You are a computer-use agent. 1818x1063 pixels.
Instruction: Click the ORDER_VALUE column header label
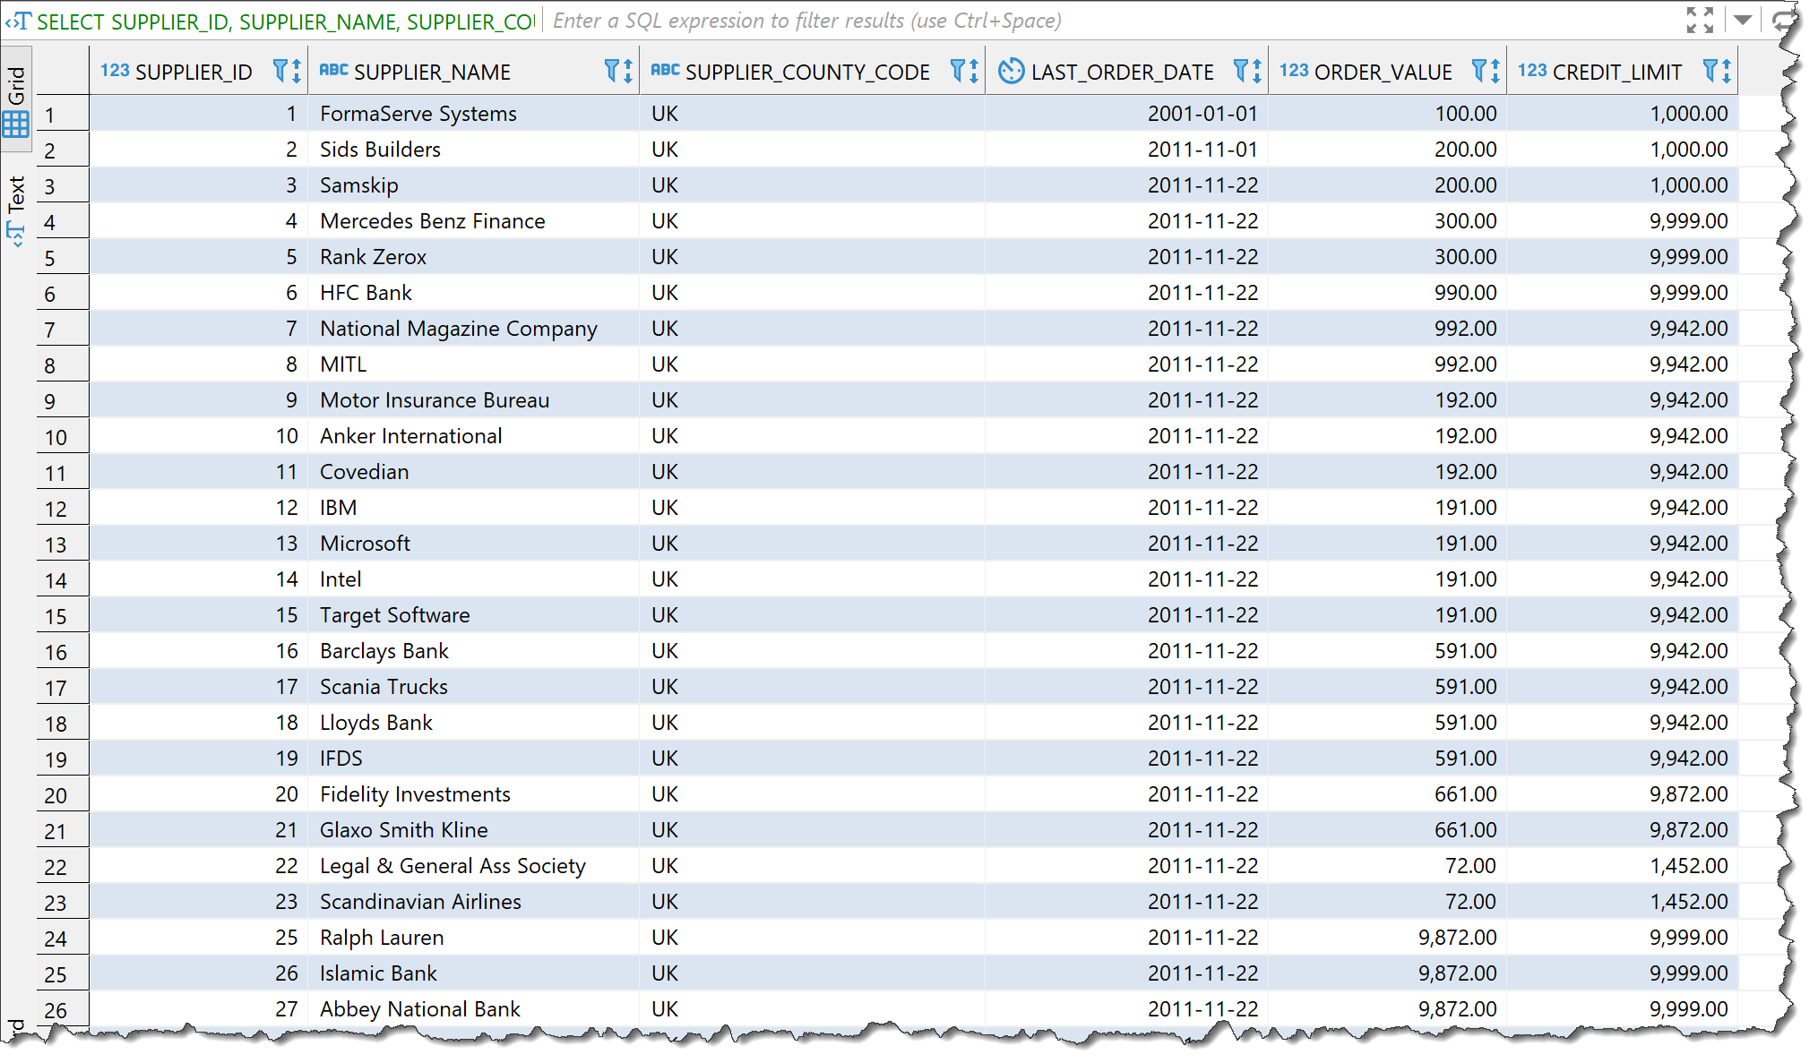(x=1383, y=72)
